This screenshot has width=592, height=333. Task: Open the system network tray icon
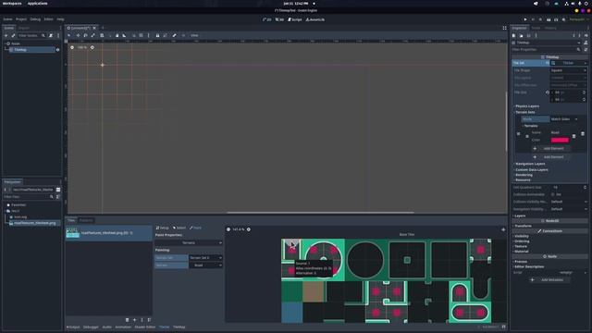[567, 4]
